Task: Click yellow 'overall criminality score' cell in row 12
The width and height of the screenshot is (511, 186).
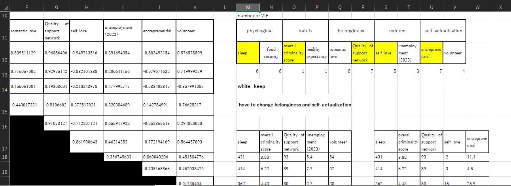Action: tap(294, 53)
